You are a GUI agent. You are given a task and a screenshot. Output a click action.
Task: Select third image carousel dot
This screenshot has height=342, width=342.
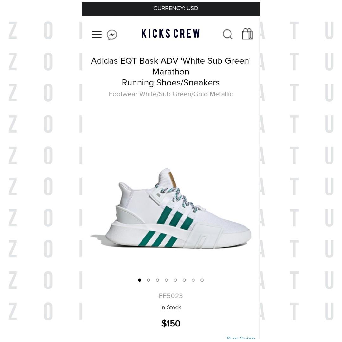[x=157, y=280]
